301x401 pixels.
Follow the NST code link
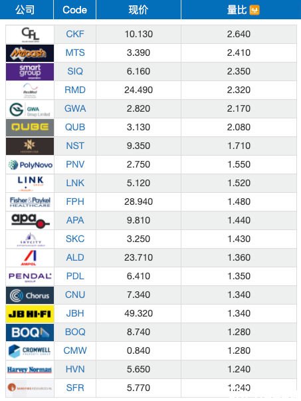coord(75,146)
